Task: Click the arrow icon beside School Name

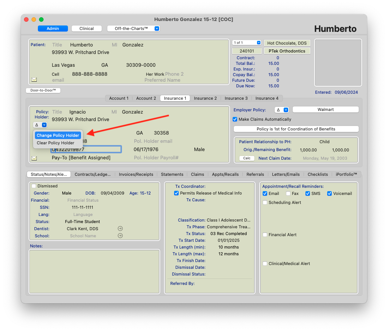Action: [120, 236]
